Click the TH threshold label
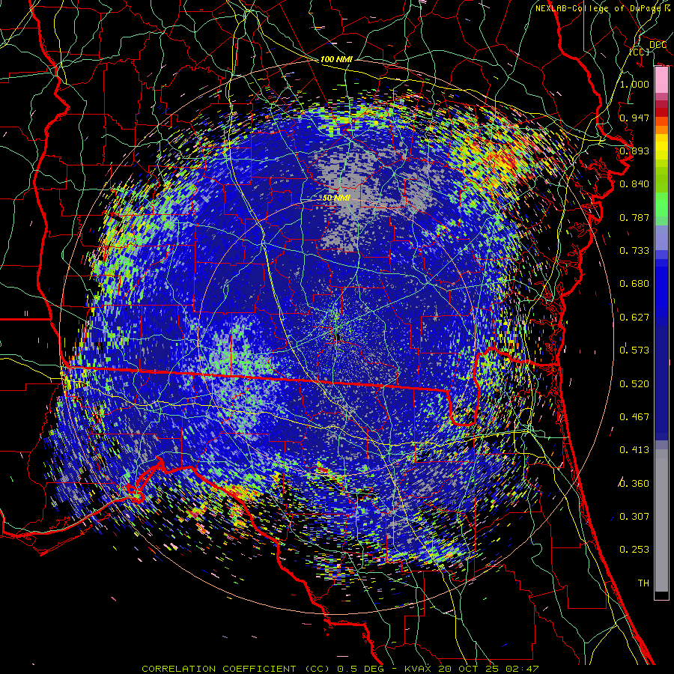Viewport: 674px width, 674px height. click(643, 583)
